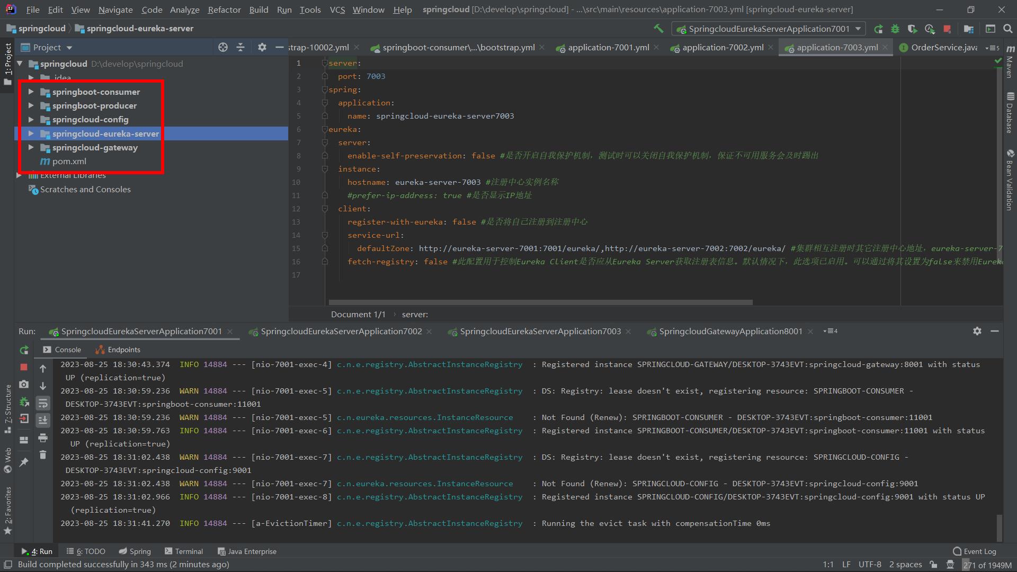Open the VCS menu
This screenshot has height=572, width=1017.
tap(337, 10)
